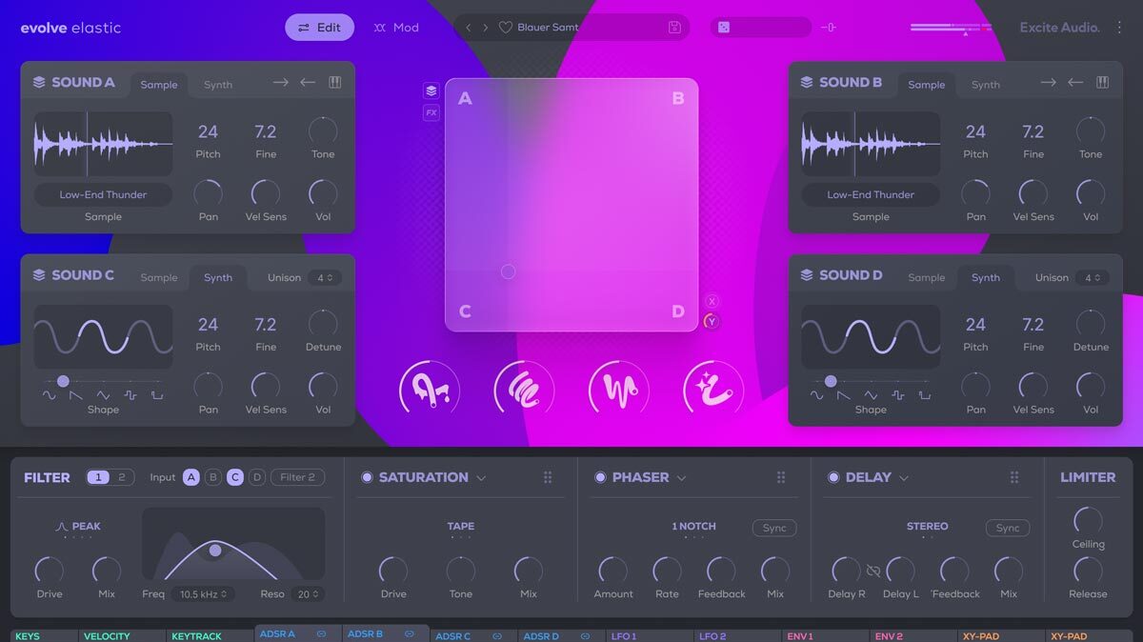Click the save preset disk icon
The image size is (1143, 642).
pyautogui.click(x=674, y=28)
